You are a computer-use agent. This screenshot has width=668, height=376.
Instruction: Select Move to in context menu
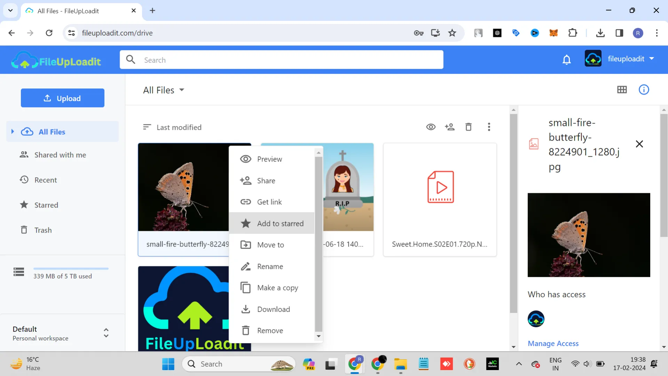pyautogui.click(x=272, y=245)
